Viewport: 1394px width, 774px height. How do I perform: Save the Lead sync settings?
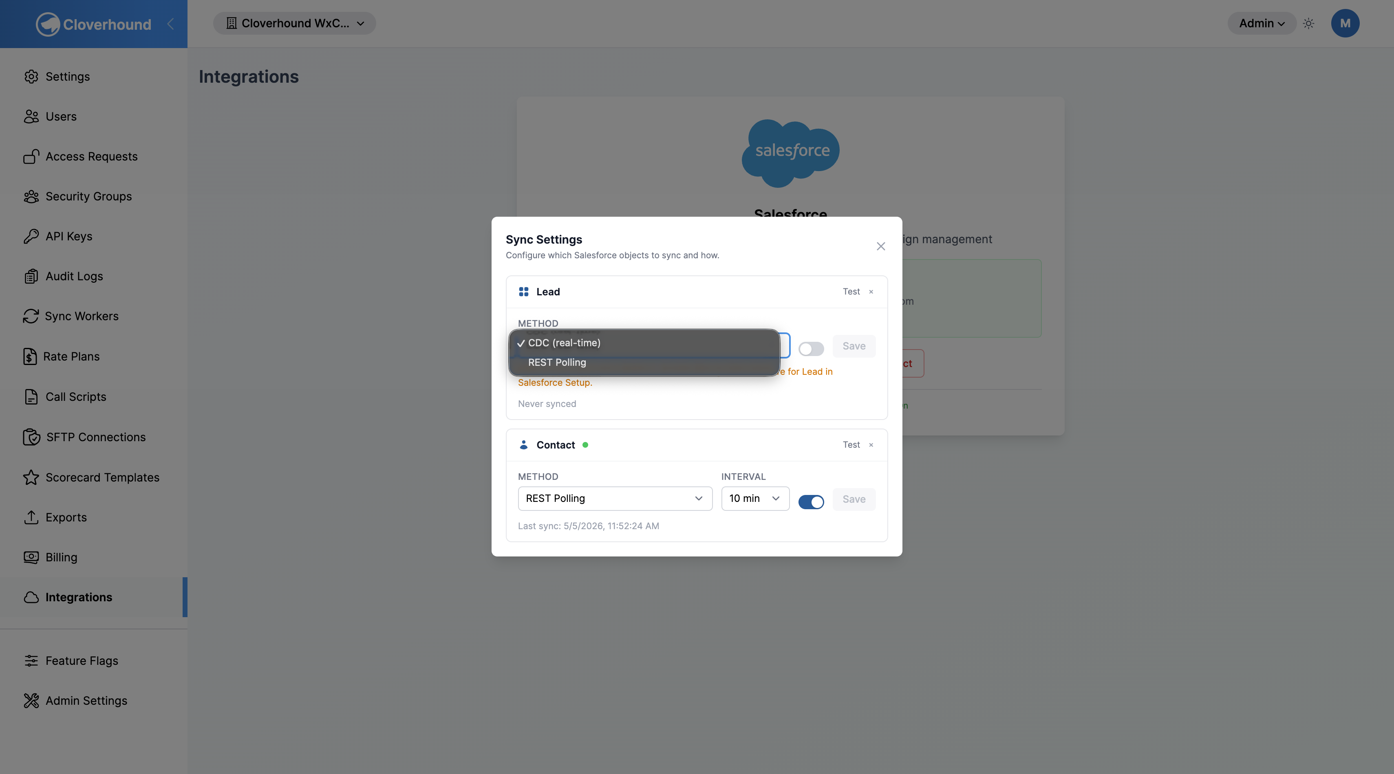click(854, 346)
